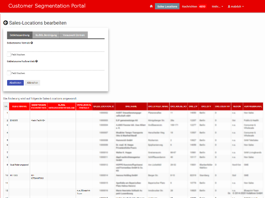This screenshot has width=265, height=198.
Task: Go back using the arrow beside Sales-Locations bearbeiten
Action: (x=6, y=23)
